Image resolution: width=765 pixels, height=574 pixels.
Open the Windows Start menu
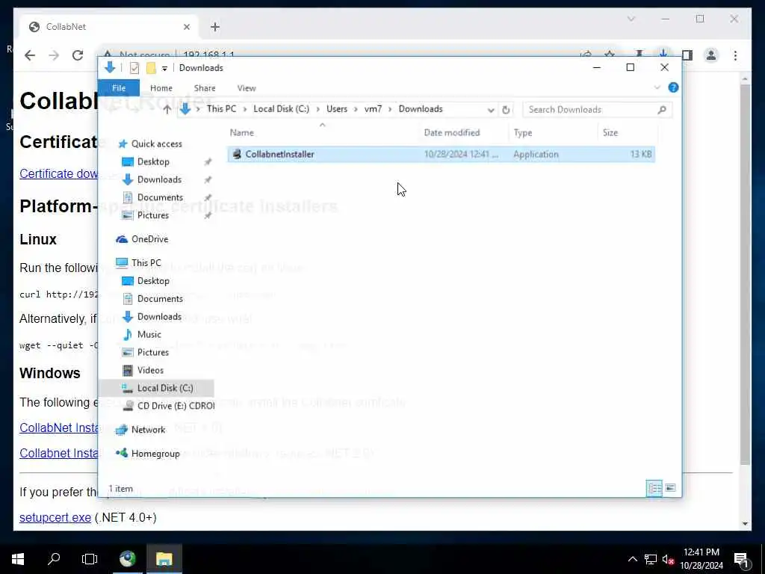tap(18, 559)
